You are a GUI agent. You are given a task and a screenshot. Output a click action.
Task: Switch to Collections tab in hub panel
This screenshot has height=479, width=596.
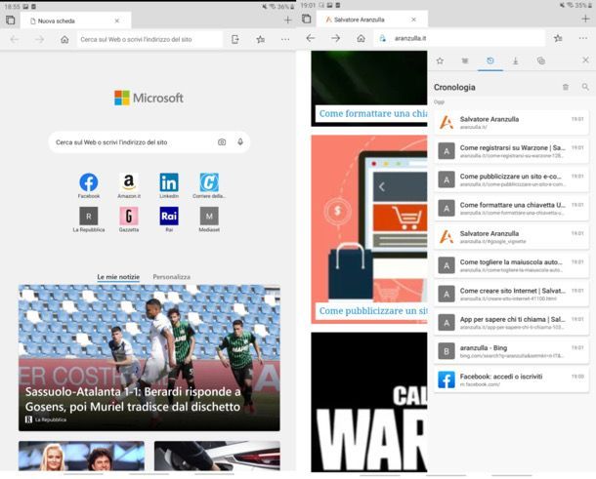541,60
